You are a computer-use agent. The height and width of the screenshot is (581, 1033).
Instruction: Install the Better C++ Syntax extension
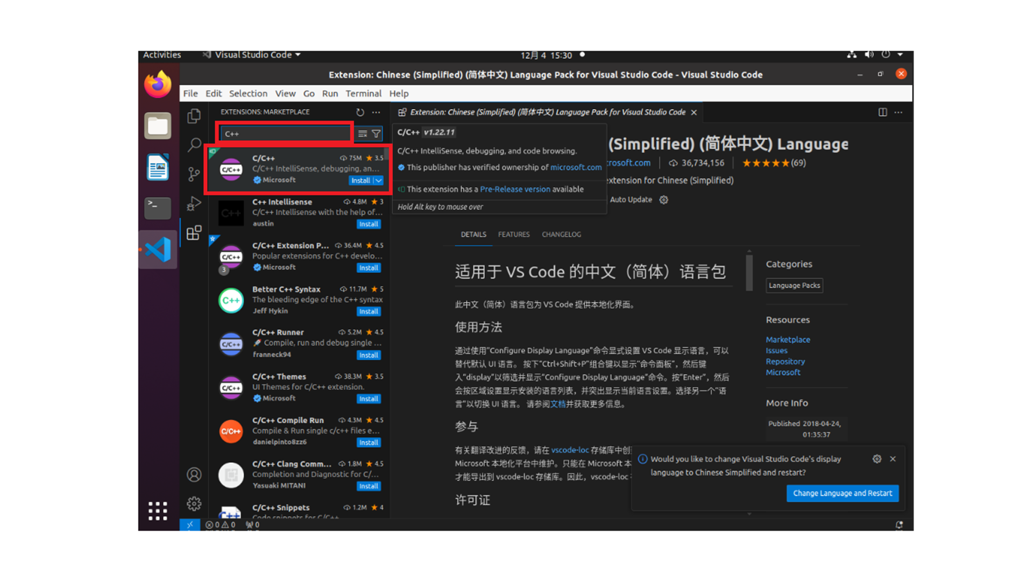369,311
